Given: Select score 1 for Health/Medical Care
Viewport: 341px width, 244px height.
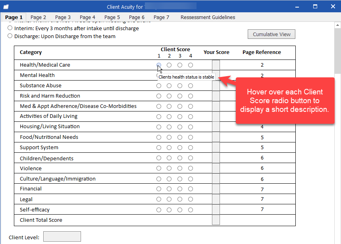Looking at the screenshot, I should pyautogui.click(x=159, y=65).
